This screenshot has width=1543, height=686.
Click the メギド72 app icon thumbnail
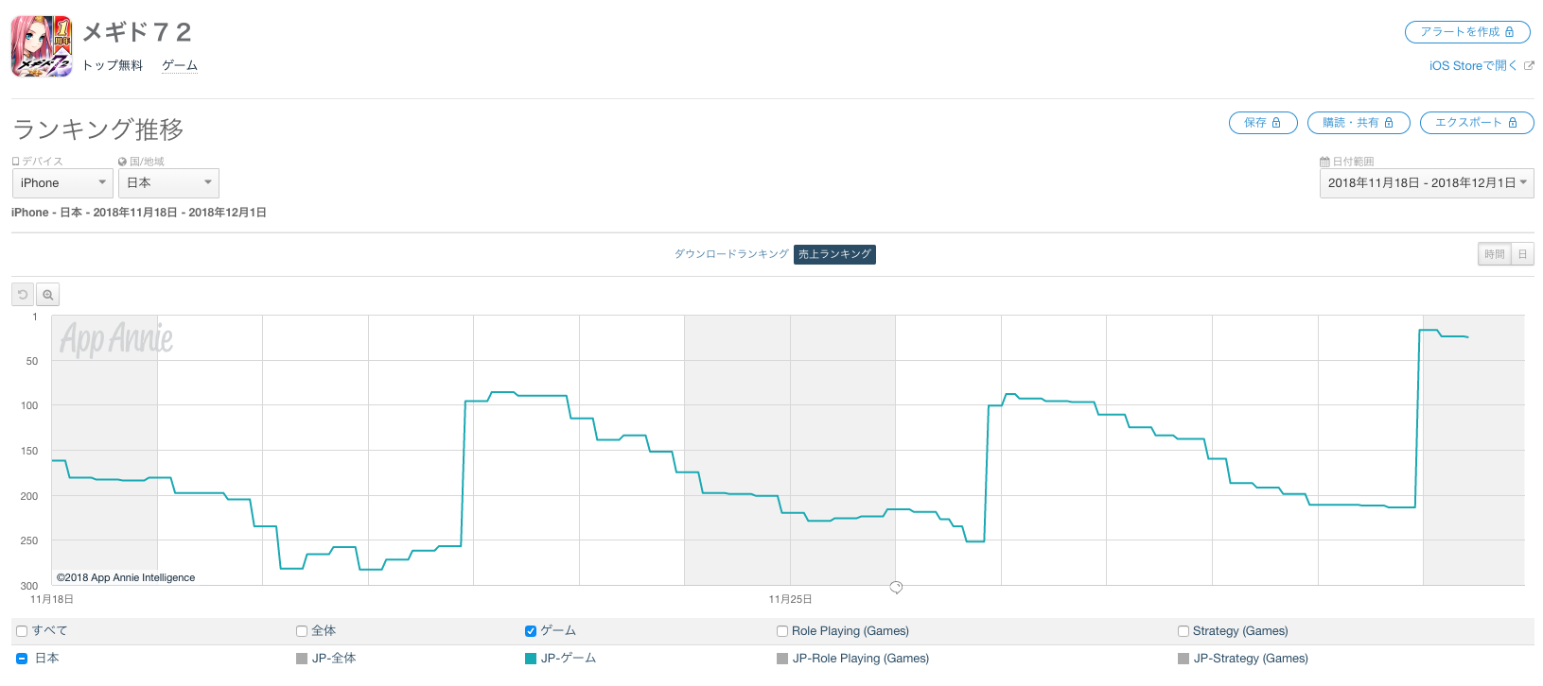click(42, 46)
